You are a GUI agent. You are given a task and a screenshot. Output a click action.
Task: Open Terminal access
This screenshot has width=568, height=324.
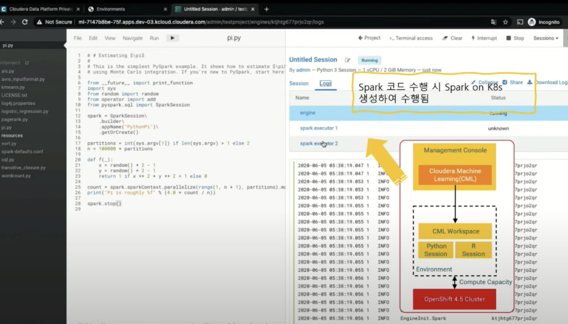coord(411,38)
